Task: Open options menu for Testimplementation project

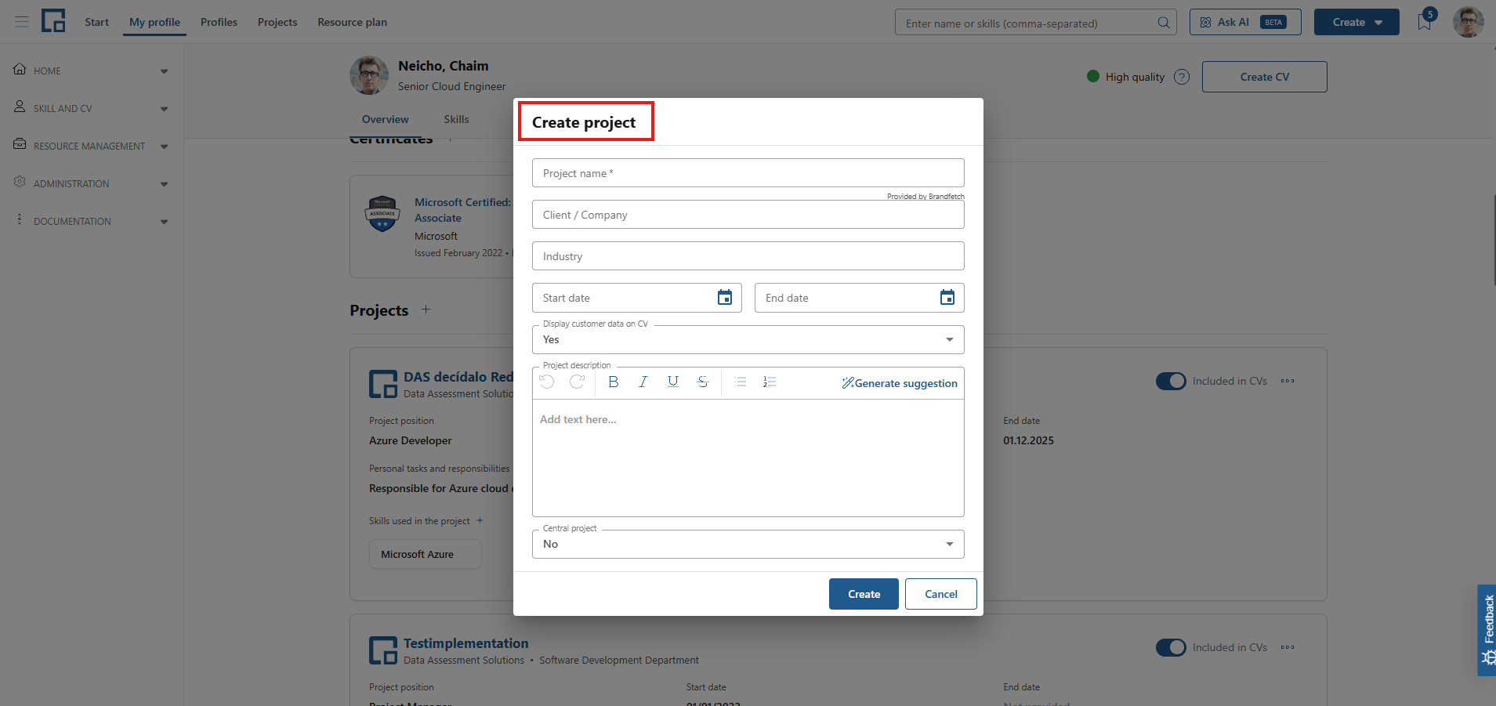Action: [1288, 647]
